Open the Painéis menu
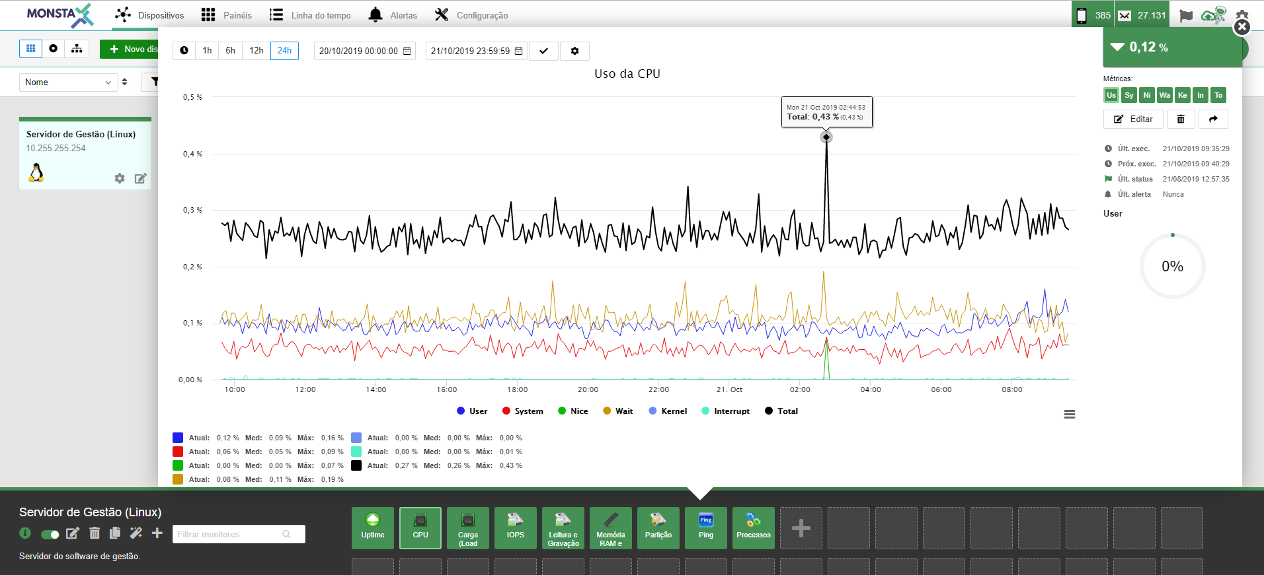This screenshot has height=575, width=1264. (x=227, y=15)
